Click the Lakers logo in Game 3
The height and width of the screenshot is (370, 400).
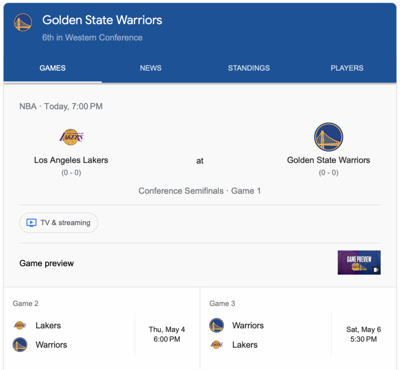click(x=217, y=345)
